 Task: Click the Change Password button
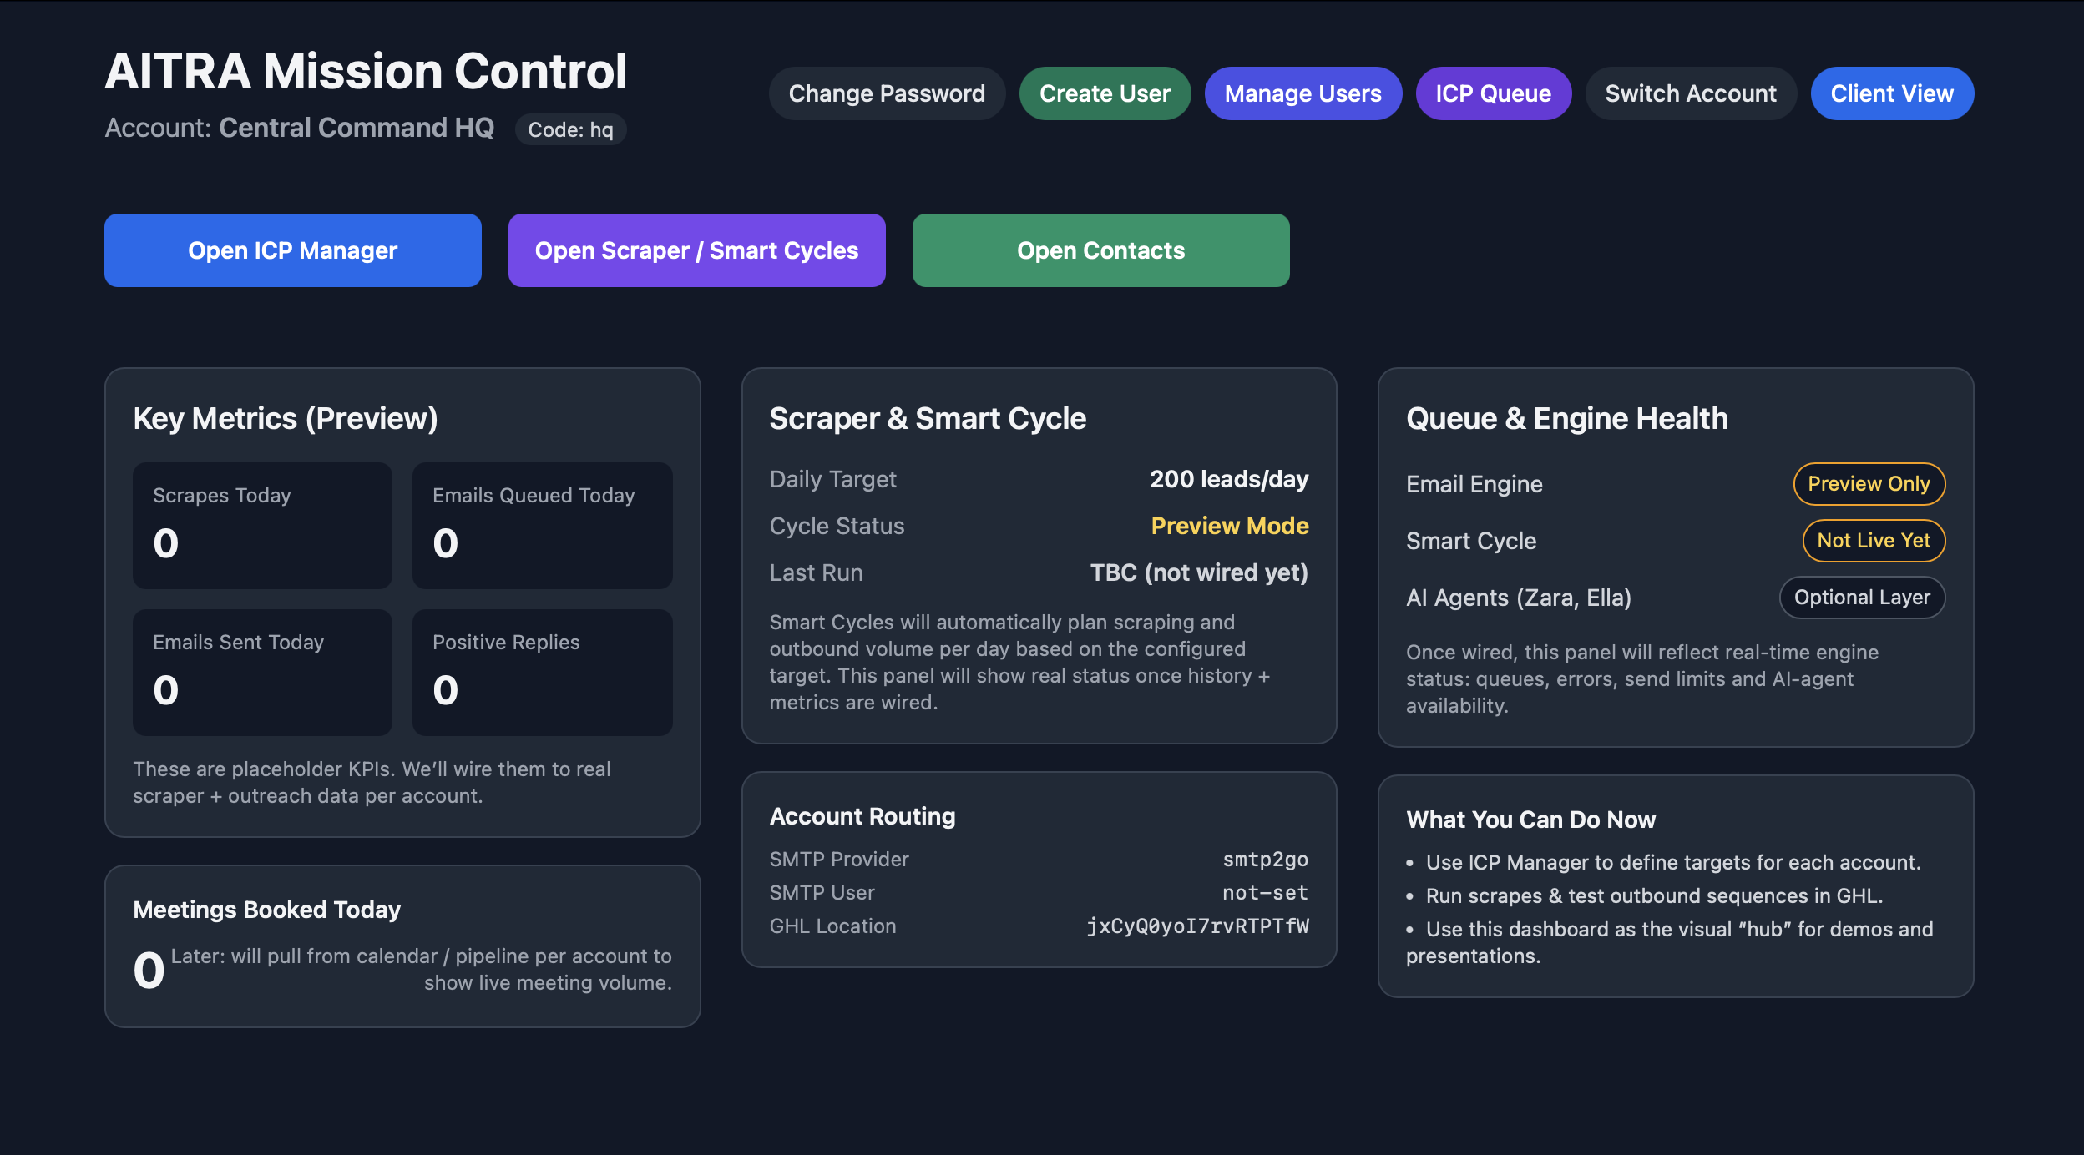click(886, 93)
